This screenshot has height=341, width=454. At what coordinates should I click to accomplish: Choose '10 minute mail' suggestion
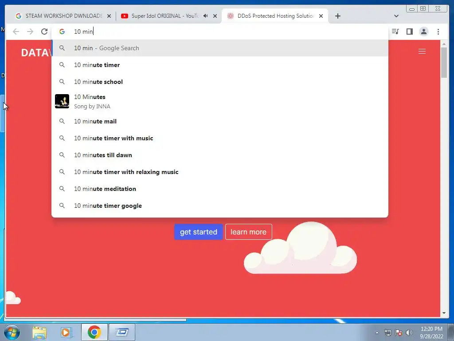pos(220,121)
